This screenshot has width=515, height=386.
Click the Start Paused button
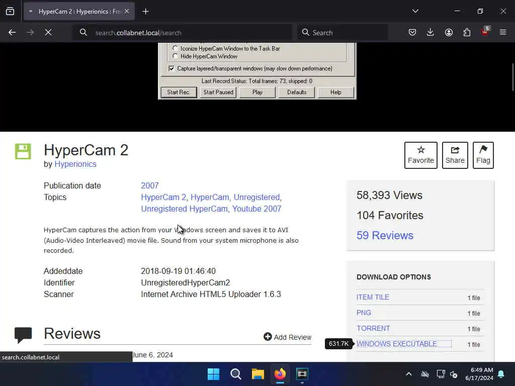pos(218,92)
